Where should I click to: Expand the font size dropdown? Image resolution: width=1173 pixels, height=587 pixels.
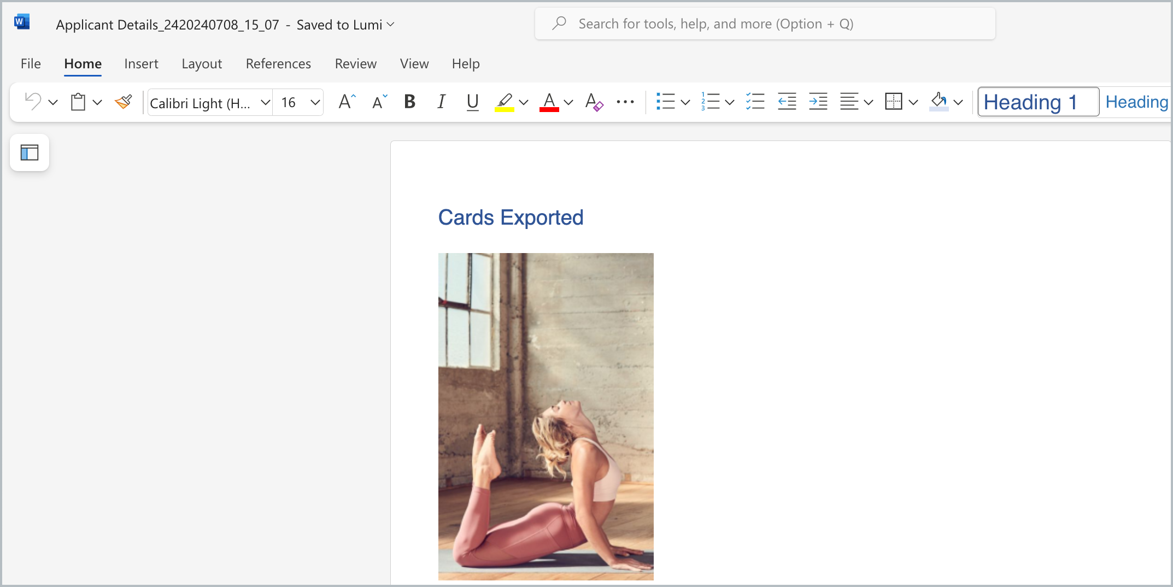click(315, 102)
